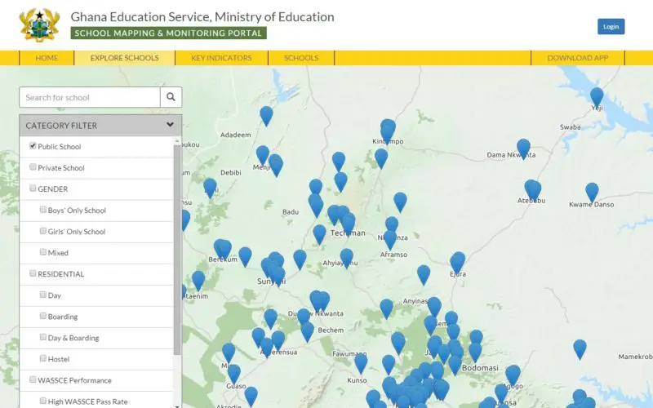This screenshot has height=408, width=653.
Task: Click the Bechem label on map
Action: 331,330
